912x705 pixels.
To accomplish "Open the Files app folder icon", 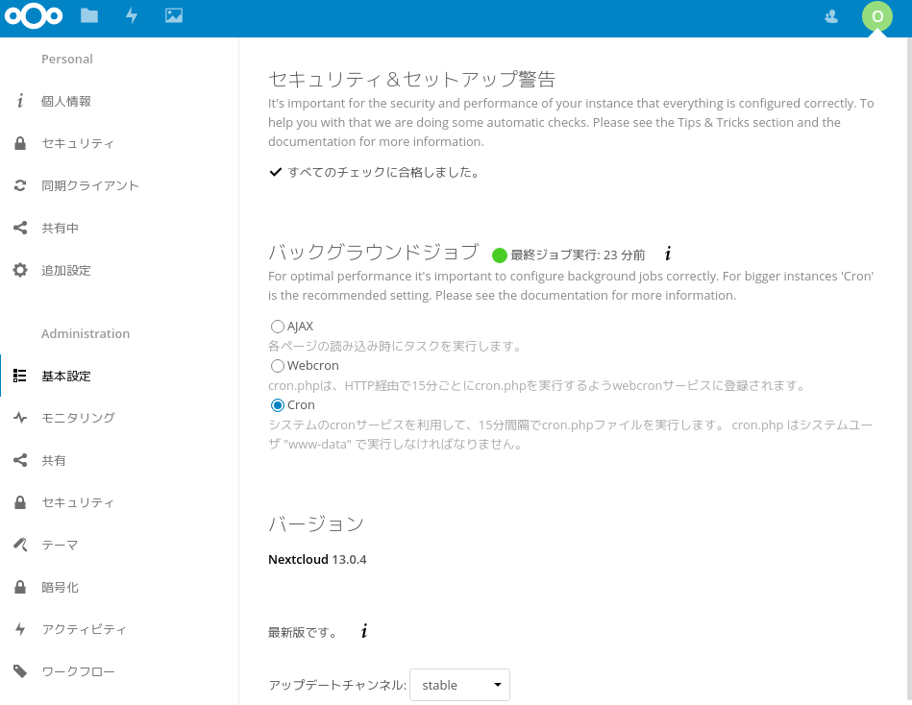I will 89,15.
